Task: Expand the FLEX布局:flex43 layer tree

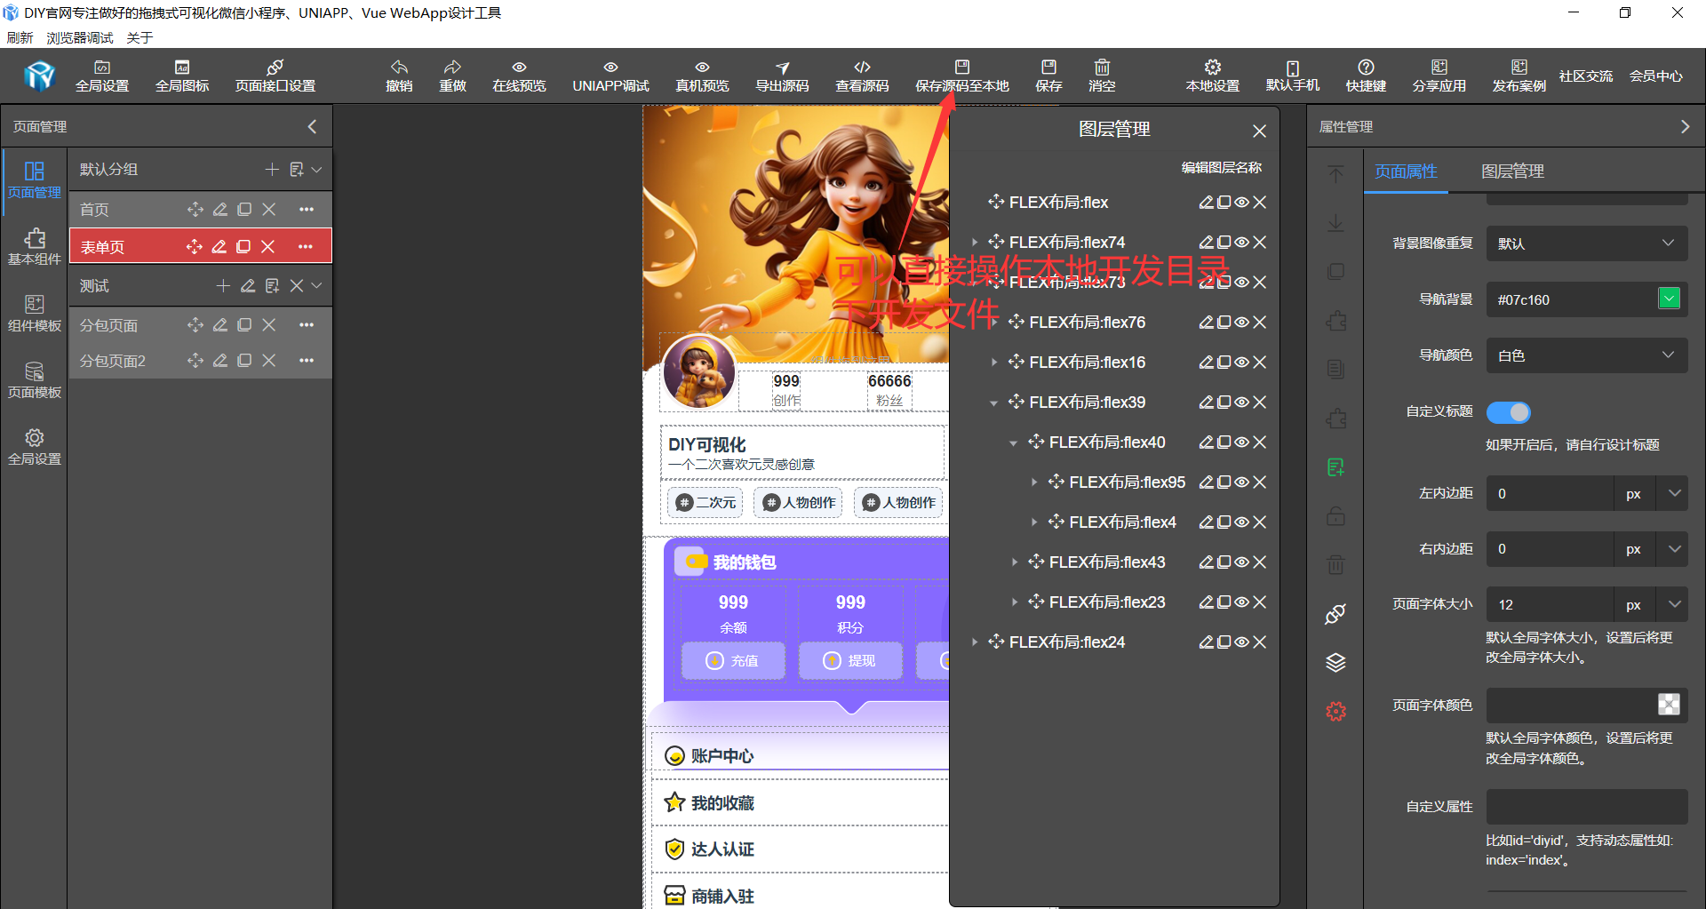Action: 1015,562
